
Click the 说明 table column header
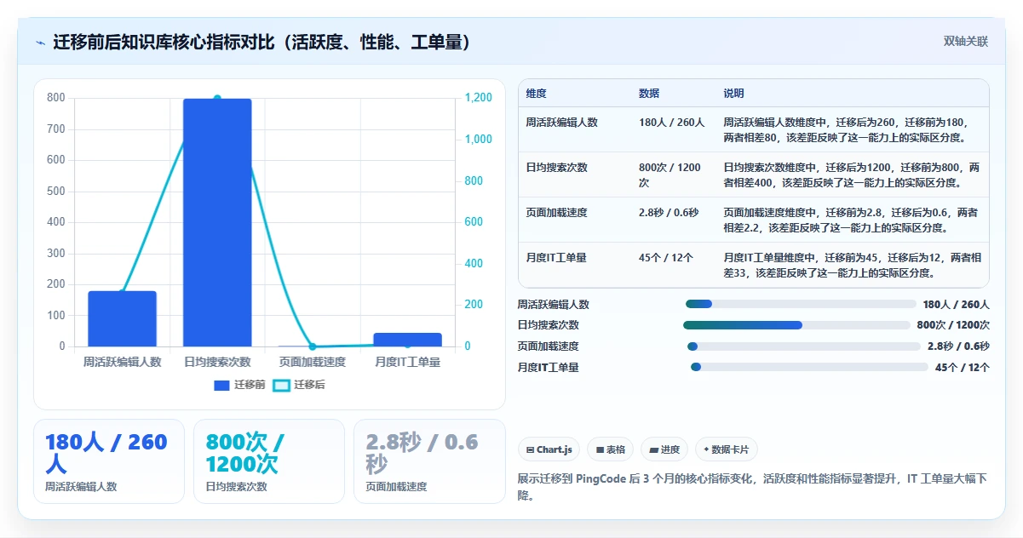click(x=734, y=94)
